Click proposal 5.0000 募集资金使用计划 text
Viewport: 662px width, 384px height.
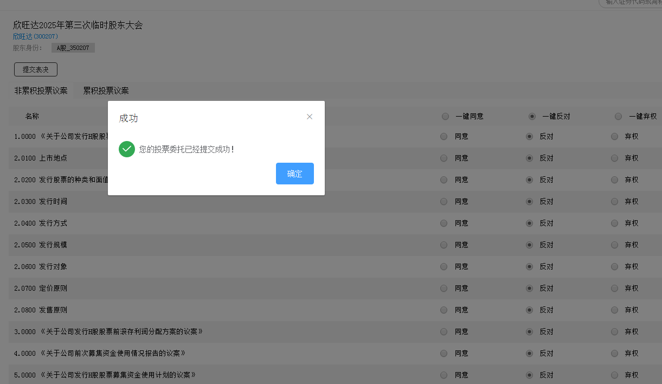105,375
